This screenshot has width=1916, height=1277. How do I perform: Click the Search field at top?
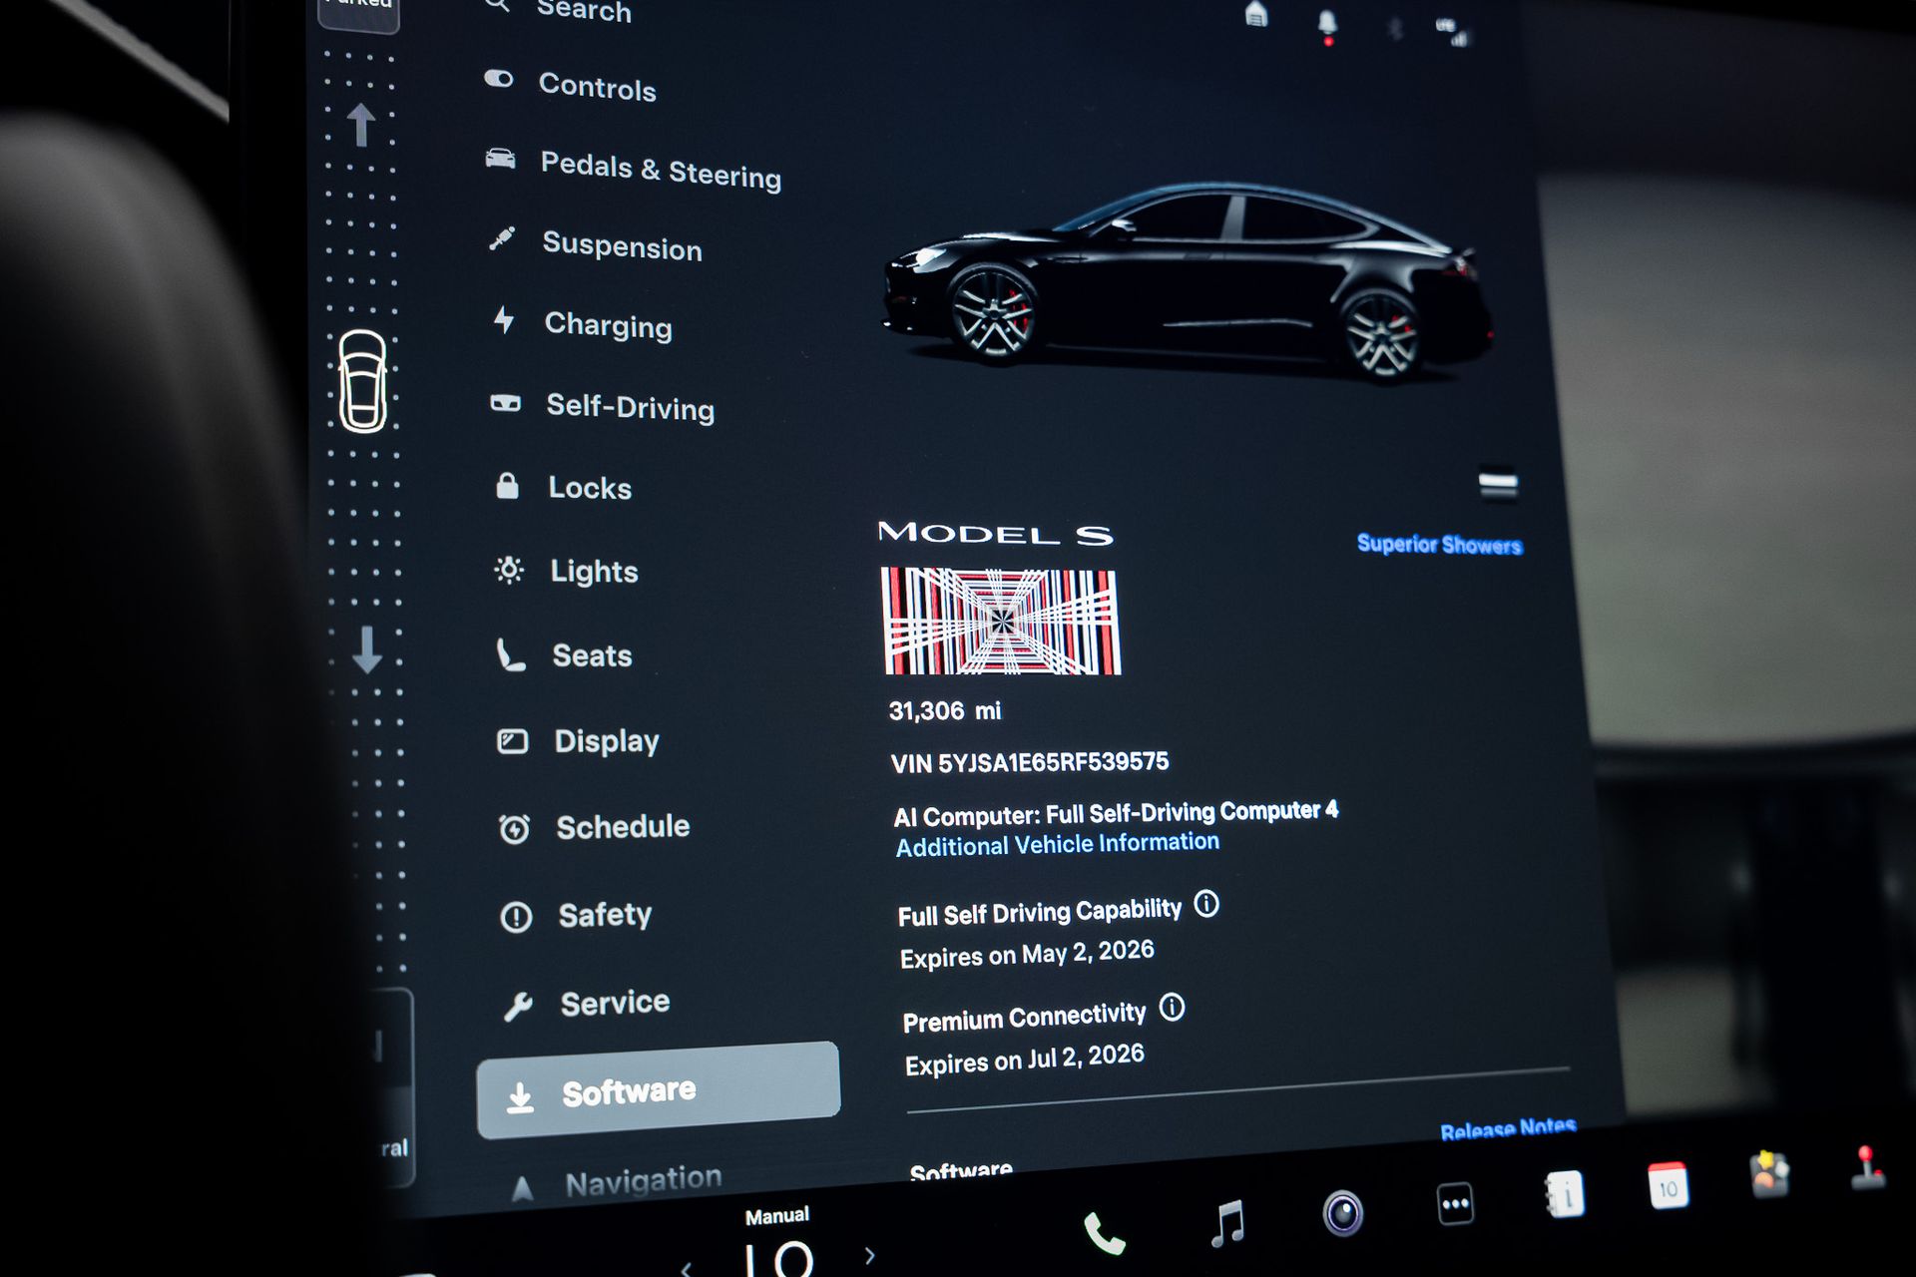pos(584,11)
